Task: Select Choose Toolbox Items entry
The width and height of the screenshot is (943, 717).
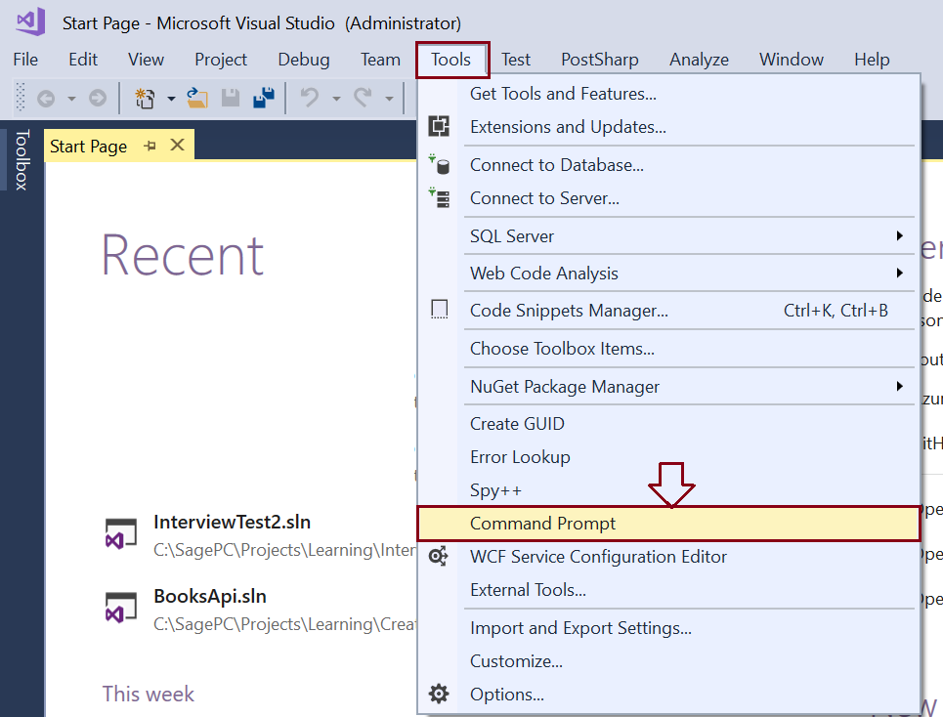Action: [668, 348]
